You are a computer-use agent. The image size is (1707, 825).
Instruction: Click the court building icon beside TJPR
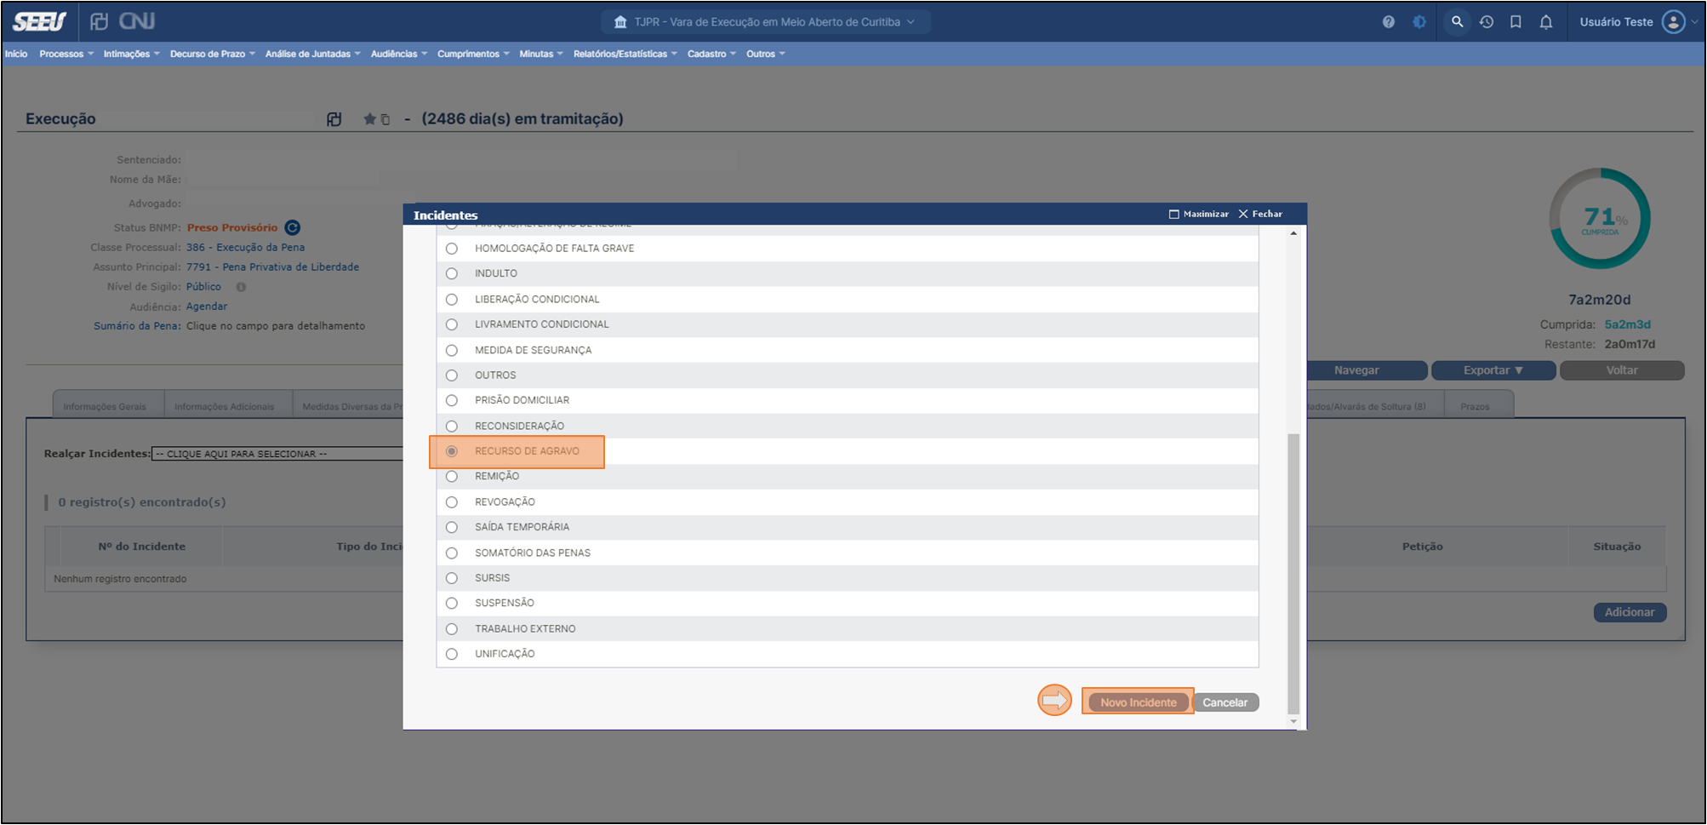coord(620,22)
